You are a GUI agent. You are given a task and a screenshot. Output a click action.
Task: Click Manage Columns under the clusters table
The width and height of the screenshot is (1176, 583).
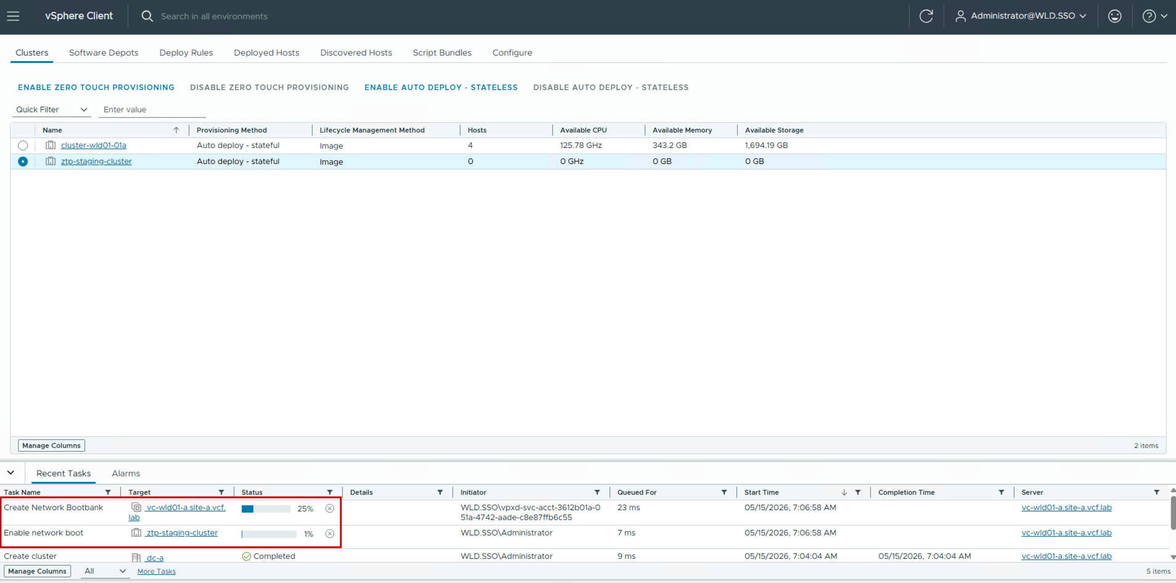coord(52,446)
